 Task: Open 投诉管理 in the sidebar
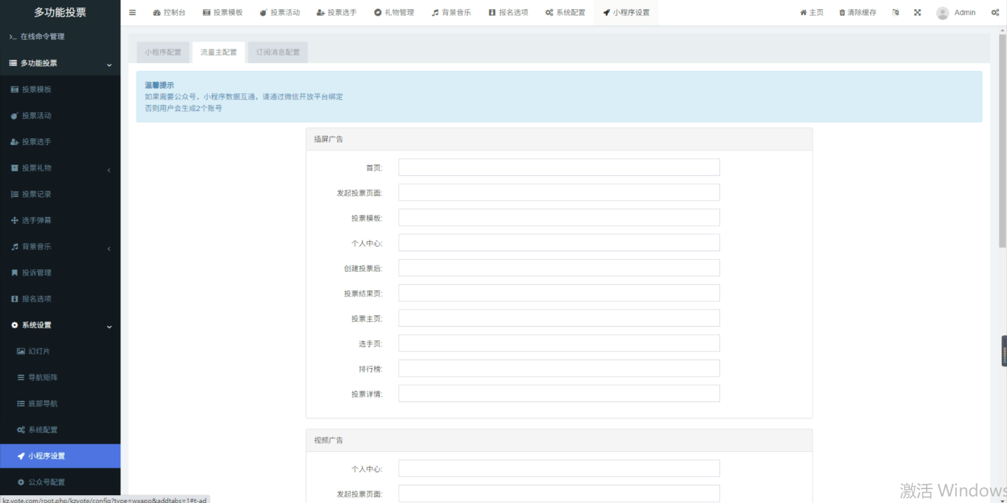pyautogui.click(x=60, y=273)
